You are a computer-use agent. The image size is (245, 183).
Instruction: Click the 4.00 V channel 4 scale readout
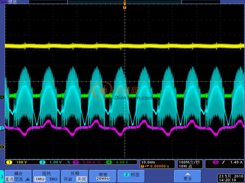coord(122,162)
